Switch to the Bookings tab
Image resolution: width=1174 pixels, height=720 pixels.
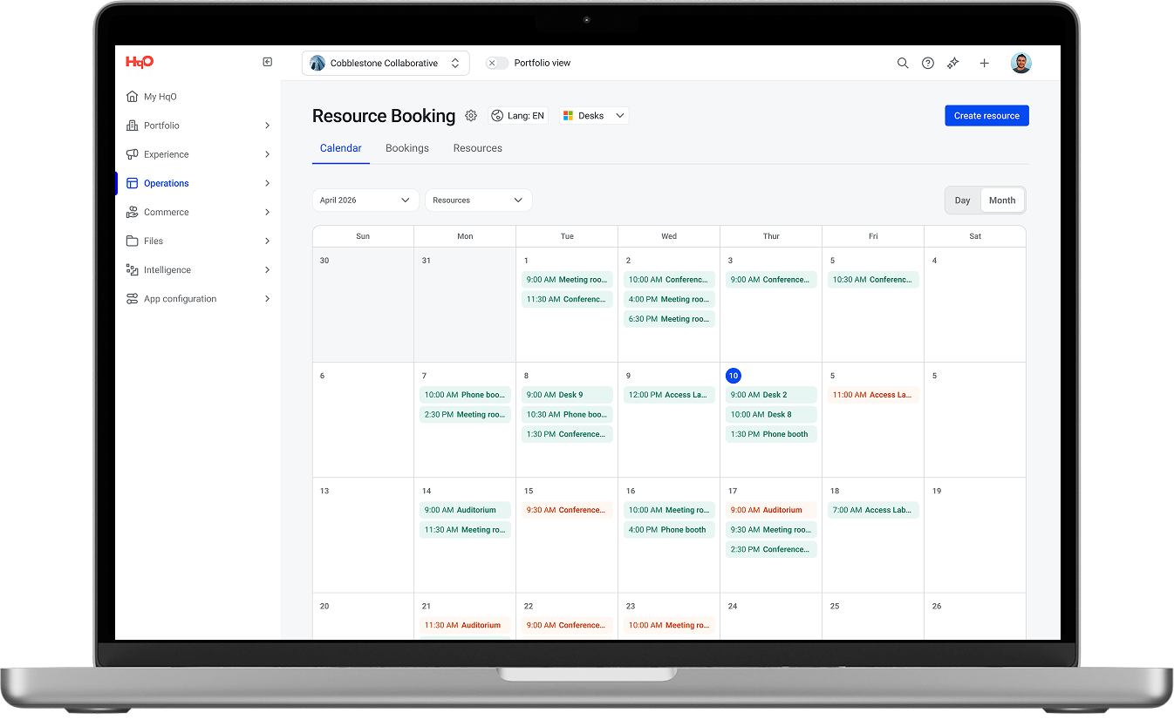click(x=407, y=148)
